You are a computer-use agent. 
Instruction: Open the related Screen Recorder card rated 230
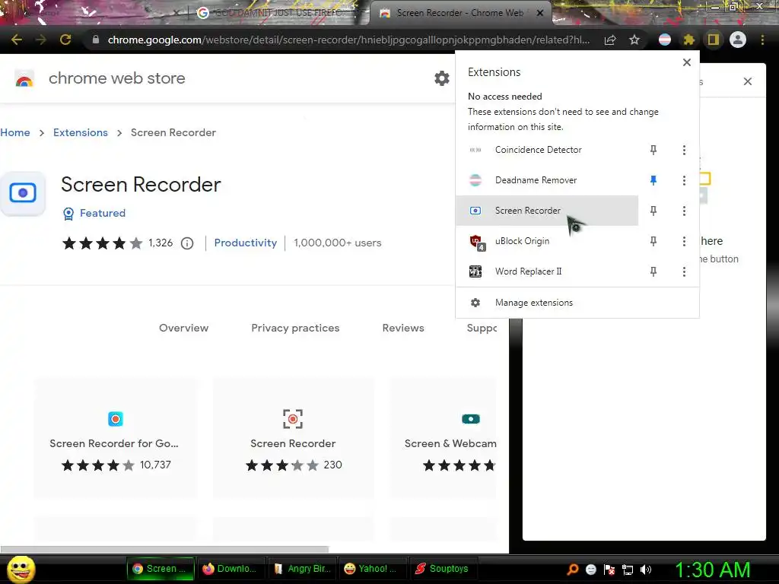tap(293, 439)
